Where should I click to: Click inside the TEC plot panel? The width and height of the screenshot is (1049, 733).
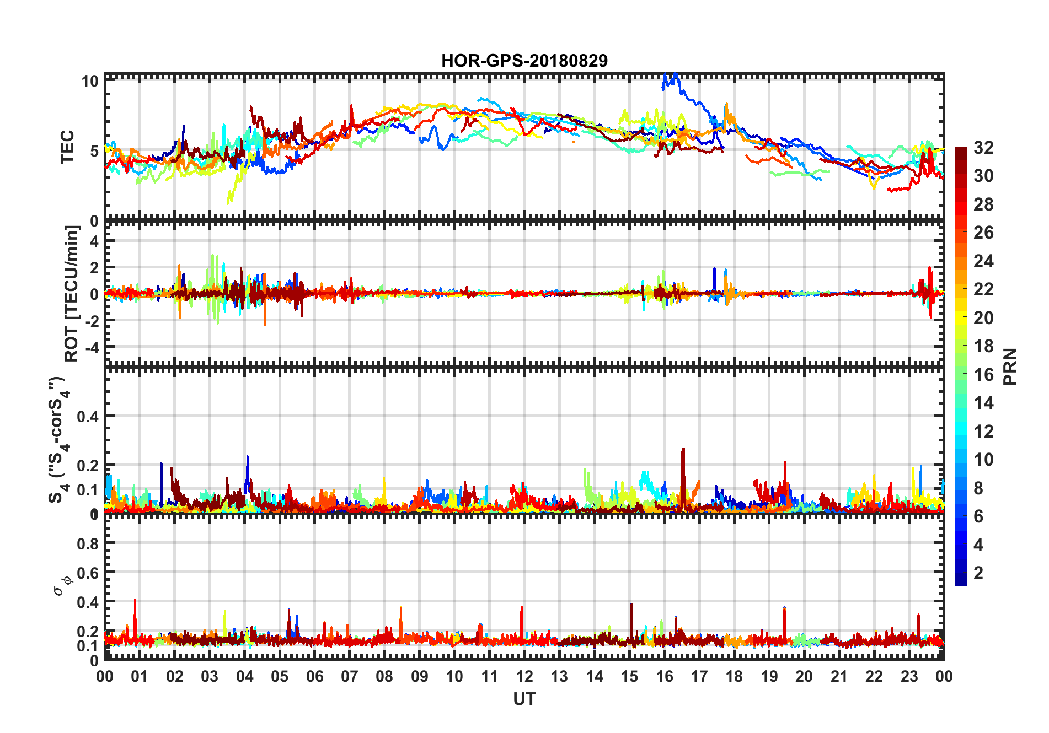click(x=524, y=147)
